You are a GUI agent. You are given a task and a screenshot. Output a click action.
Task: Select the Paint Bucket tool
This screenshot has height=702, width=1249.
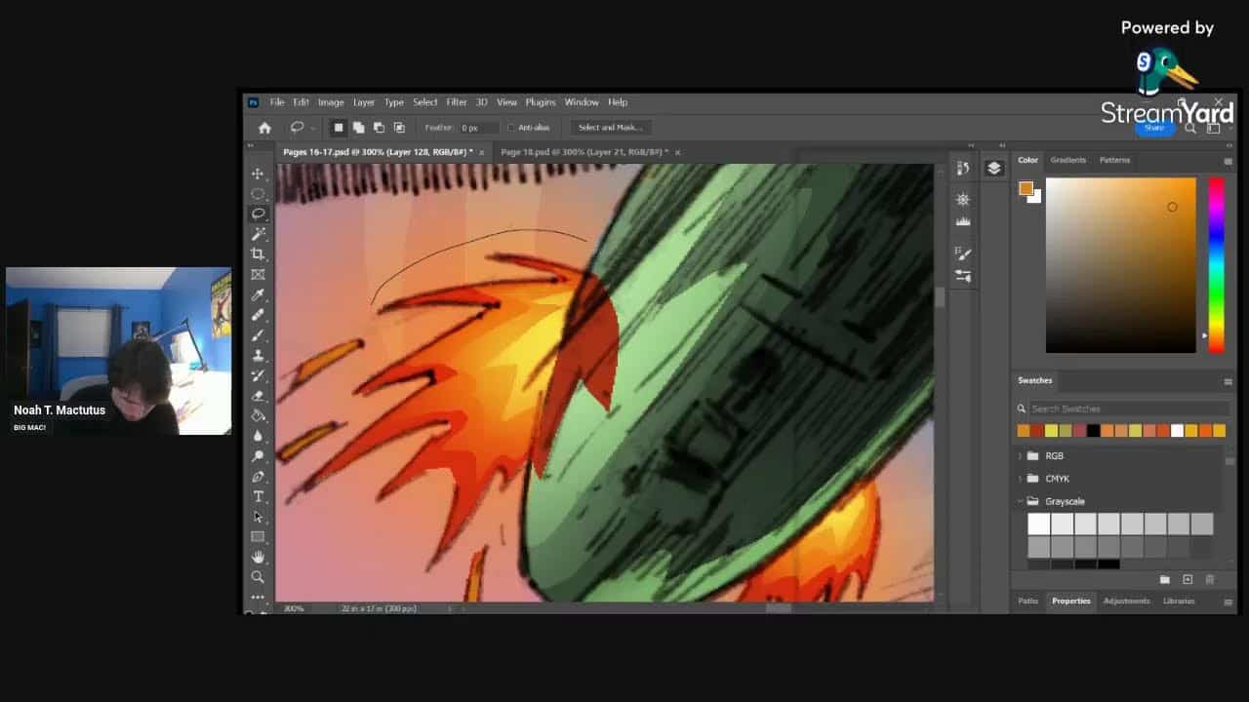click(x=258, y=416)
